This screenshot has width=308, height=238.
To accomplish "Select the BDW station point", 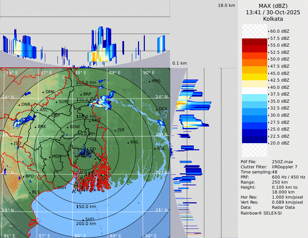I will 68,127.
